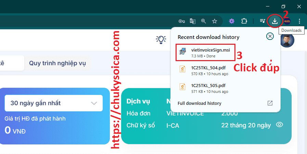The image size is (307, 154).
Task: Bookmark this page with the star icon
Action: pos(215,21)
